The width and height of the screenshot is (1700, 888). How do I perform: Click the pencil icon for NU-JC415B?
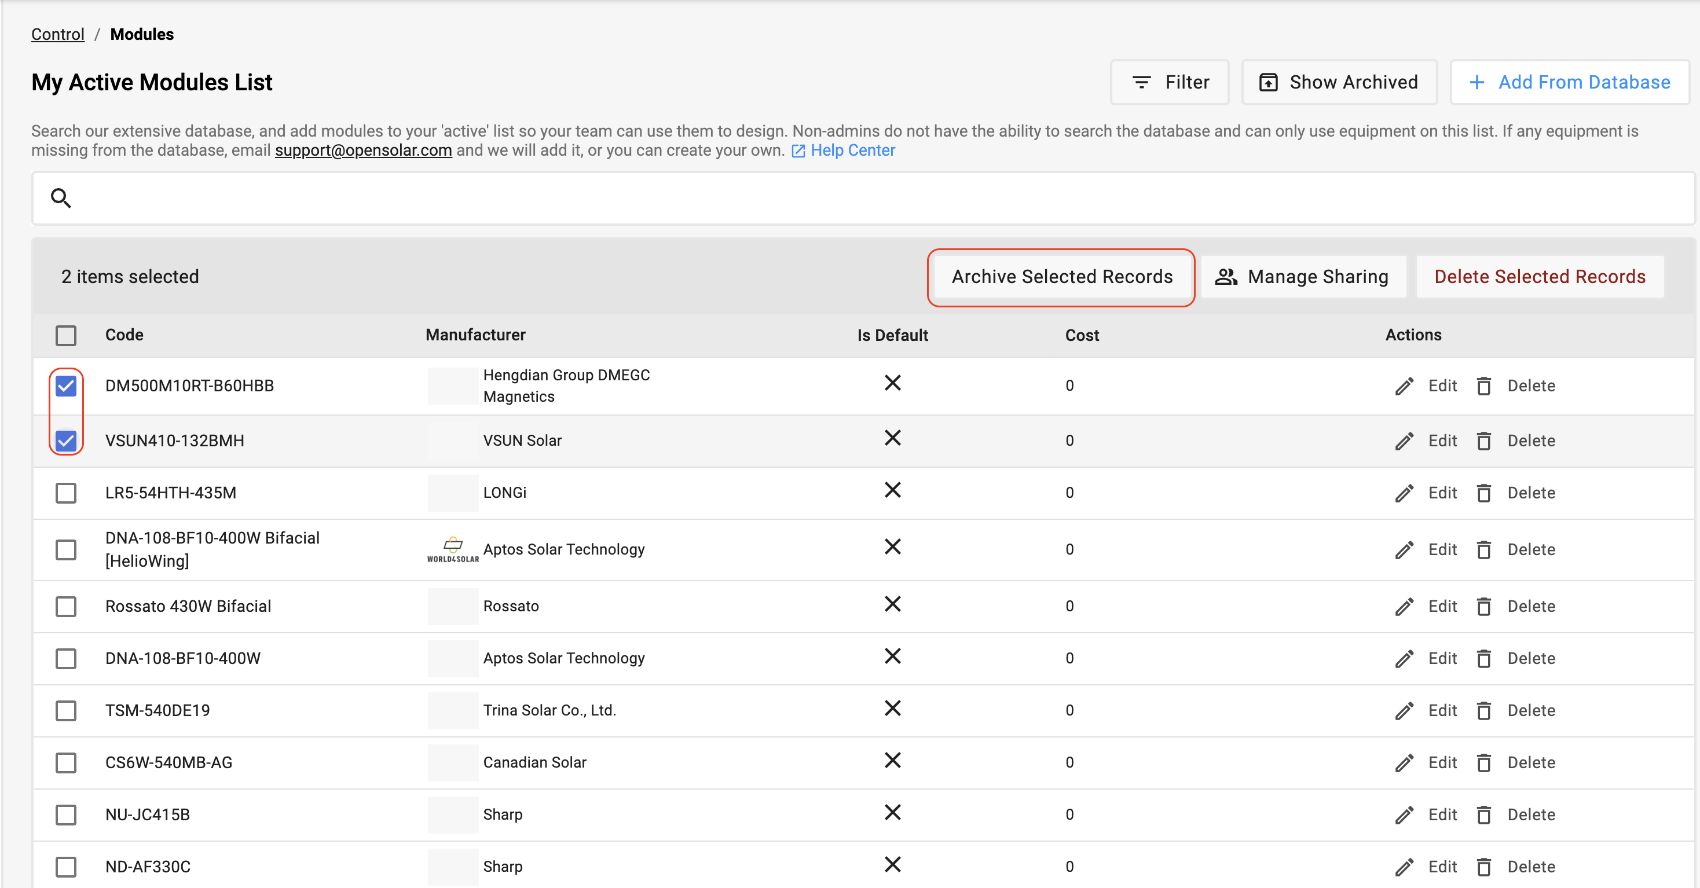click(1404, 814)
